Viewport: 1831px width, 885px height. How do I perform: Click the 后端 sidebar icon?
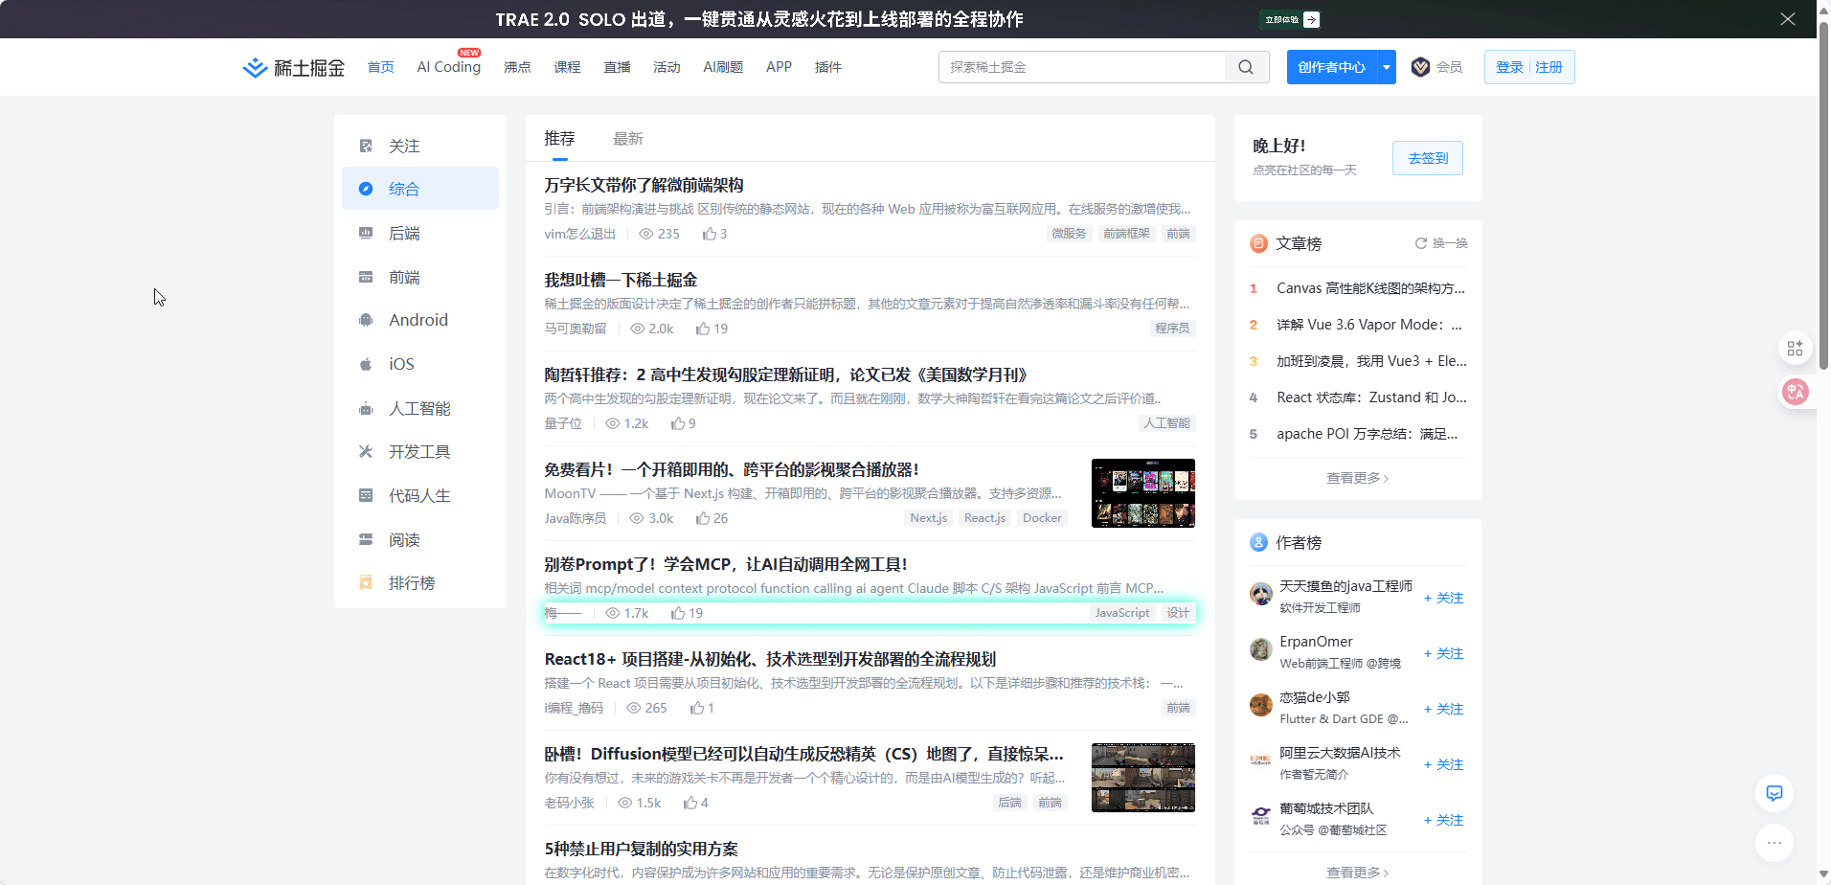[x=366, y=233]
